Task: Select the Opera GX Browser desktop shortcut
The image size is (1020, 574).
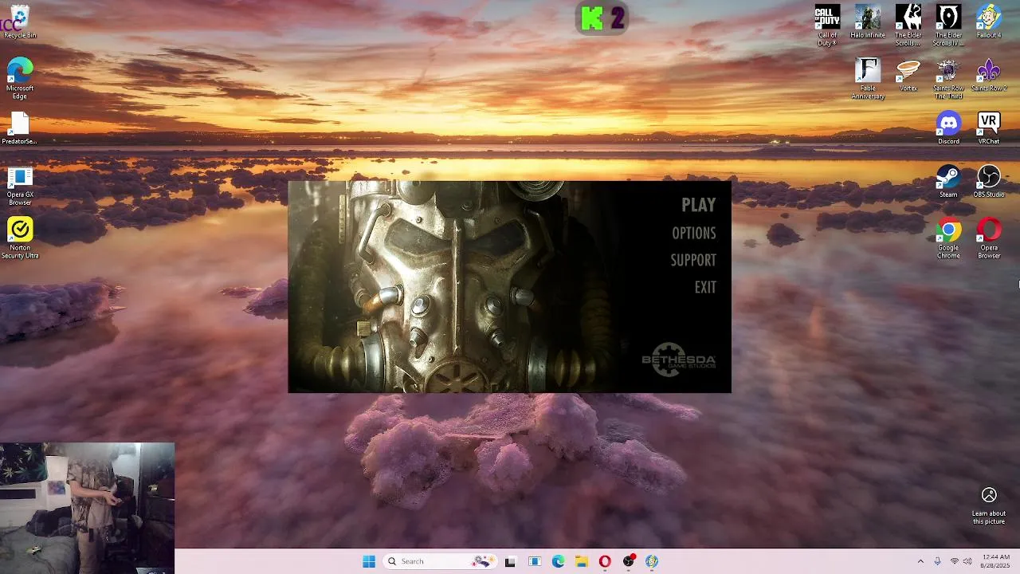Action: tap(20, 186)
